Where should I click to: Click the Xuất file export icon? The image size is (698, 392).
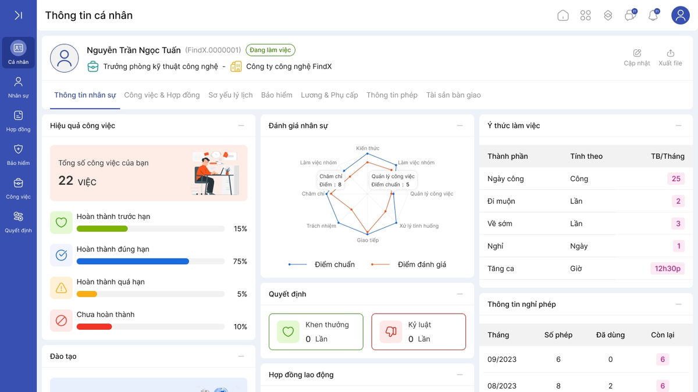point(670,53)
